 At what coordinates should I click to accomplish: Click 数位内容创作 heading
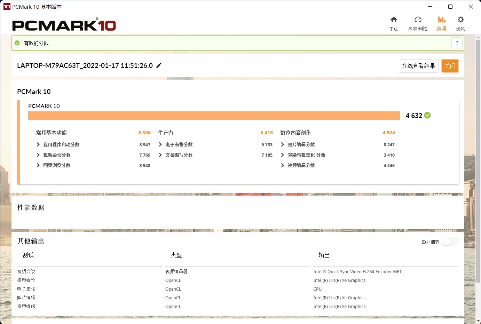point(295,133)
